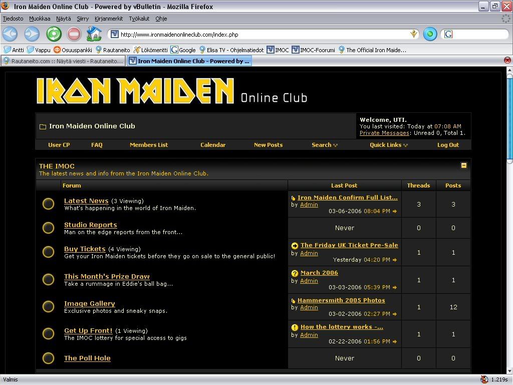Click the Get Up Front! forum status icon
The width and height of the screenshot is (513, 385).
click(x=49, y=333)
